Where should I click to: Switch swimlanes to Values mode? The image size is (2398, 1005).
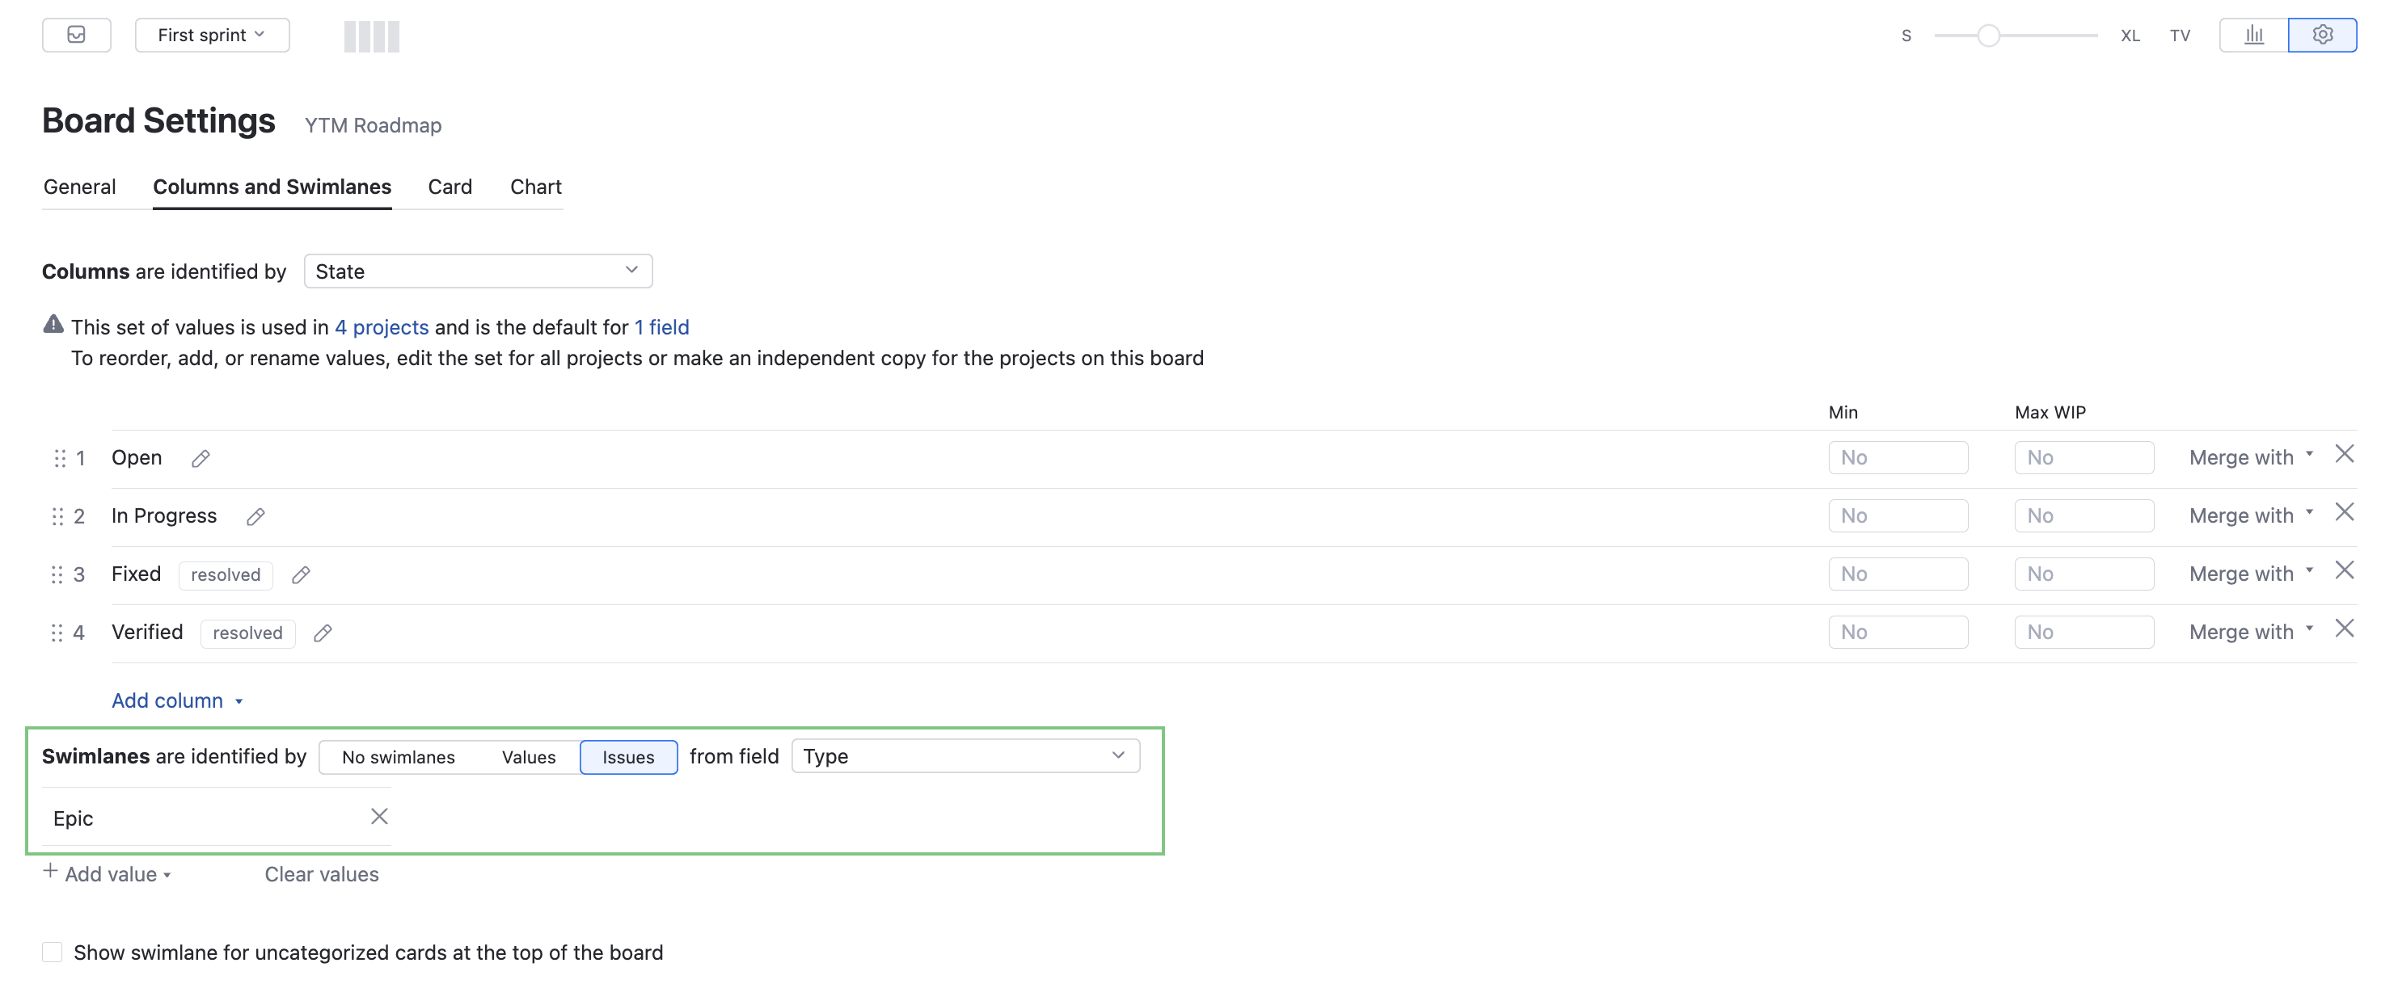tap(528, 756)
